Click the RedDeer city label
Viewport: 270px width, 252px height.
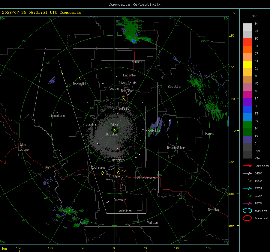pyautogui.click(x=127, y=91)
